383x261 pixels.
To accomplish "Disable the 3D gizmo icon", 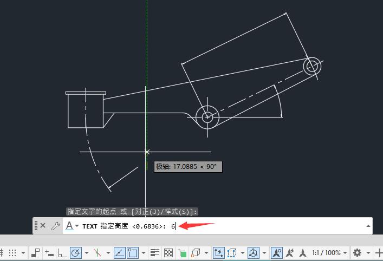I will point(254,253).
